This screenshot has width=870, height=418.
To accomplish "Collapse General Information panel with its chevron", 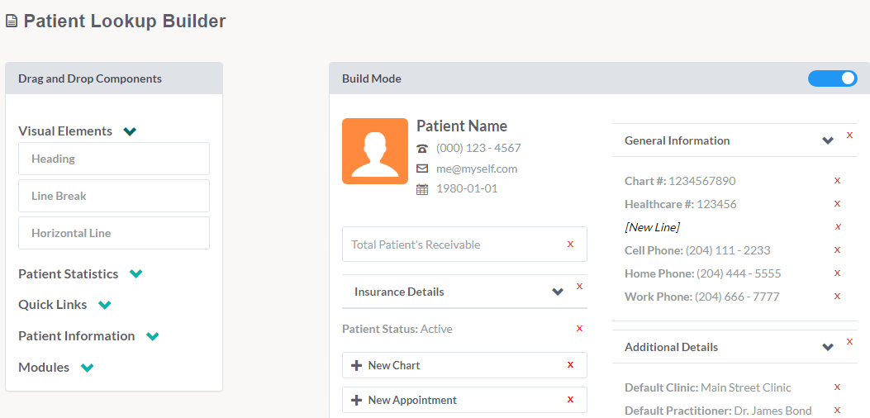I will click(828, 141).
